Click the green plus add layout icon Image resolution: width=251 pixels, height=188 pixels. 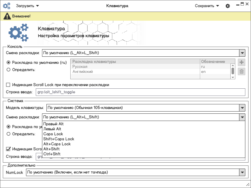tap(242, 62)
